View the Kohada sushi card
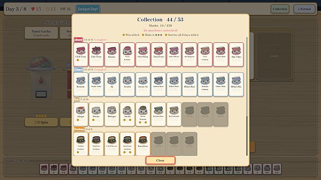 (81, 84)
